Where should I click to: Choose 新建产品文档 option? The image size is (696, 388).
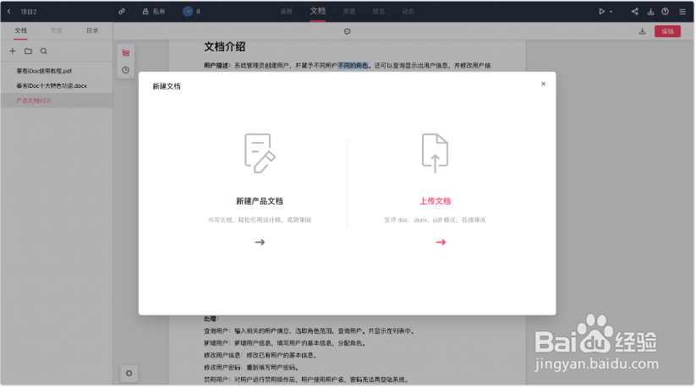click(x=260, y=201)
